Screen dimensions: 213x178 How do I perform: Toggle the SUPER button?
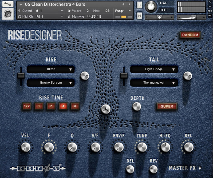pos(167,106)
